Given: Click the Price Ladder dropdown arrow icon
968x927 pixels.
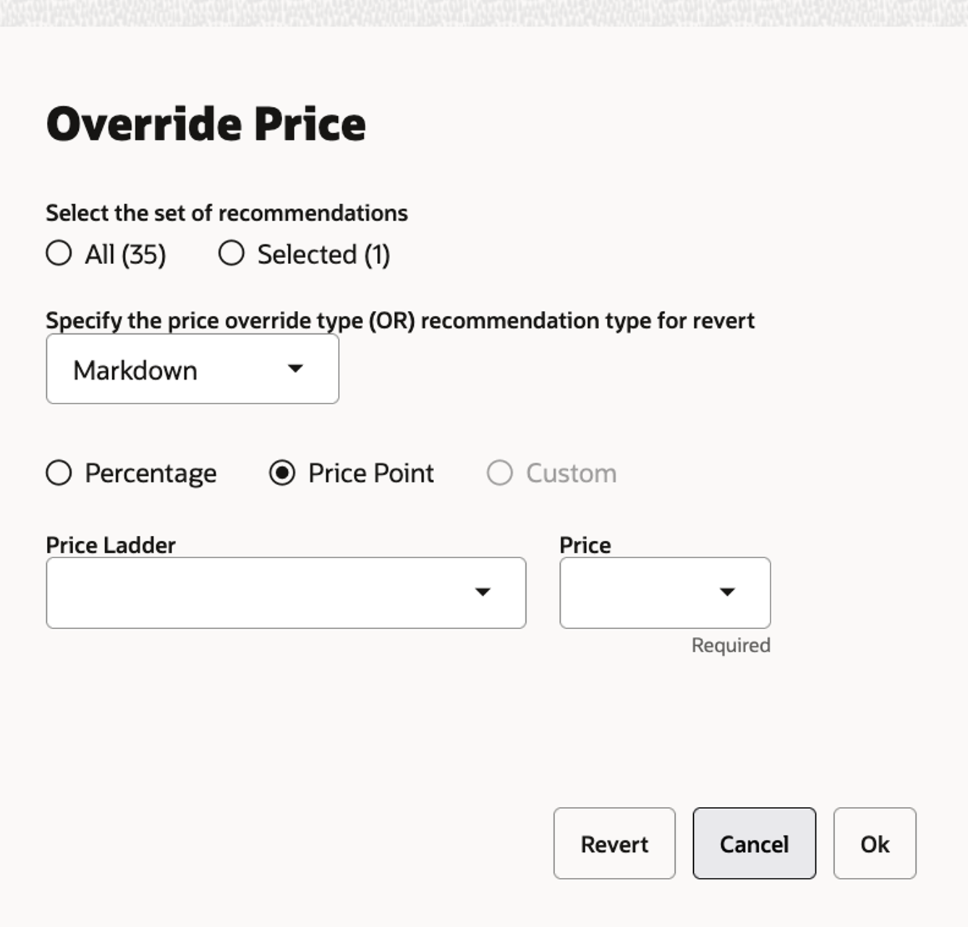Looking at the screenshot, I should pyautogui.click(x=483, y=592).
